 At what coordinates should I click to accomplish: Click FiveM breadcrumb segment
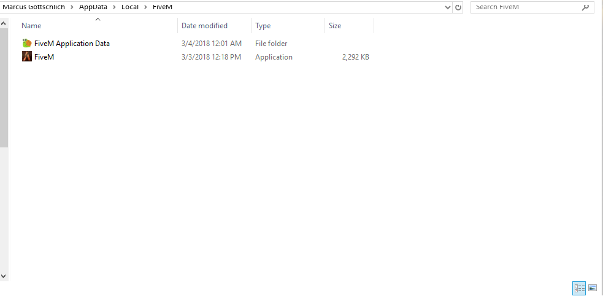pos(163,7)
